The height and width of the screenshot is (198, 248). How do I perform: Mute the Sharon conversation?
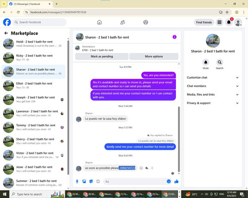206,62
